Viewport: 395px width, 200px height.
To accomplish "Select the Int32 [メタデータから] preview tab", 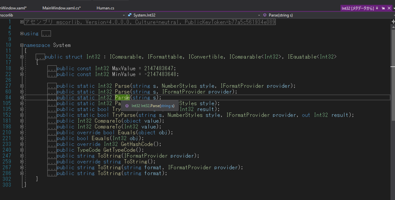I will [x=358, y=8].
